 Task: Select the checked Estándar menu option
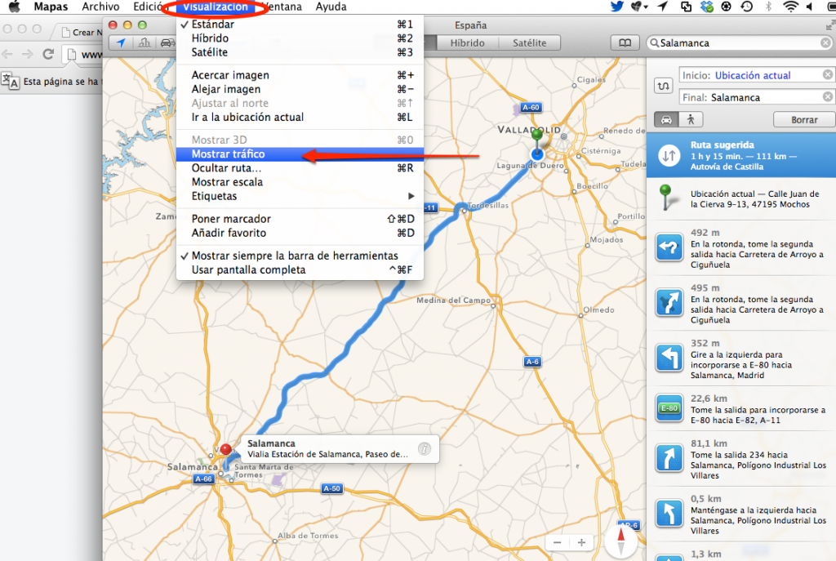pos(300,24)
